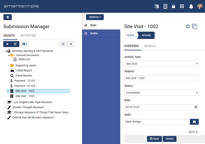
Task: Click graduation cap icon Los Angeles museum
Action: click(9, 102)
